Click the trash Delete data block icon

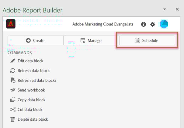13,119
